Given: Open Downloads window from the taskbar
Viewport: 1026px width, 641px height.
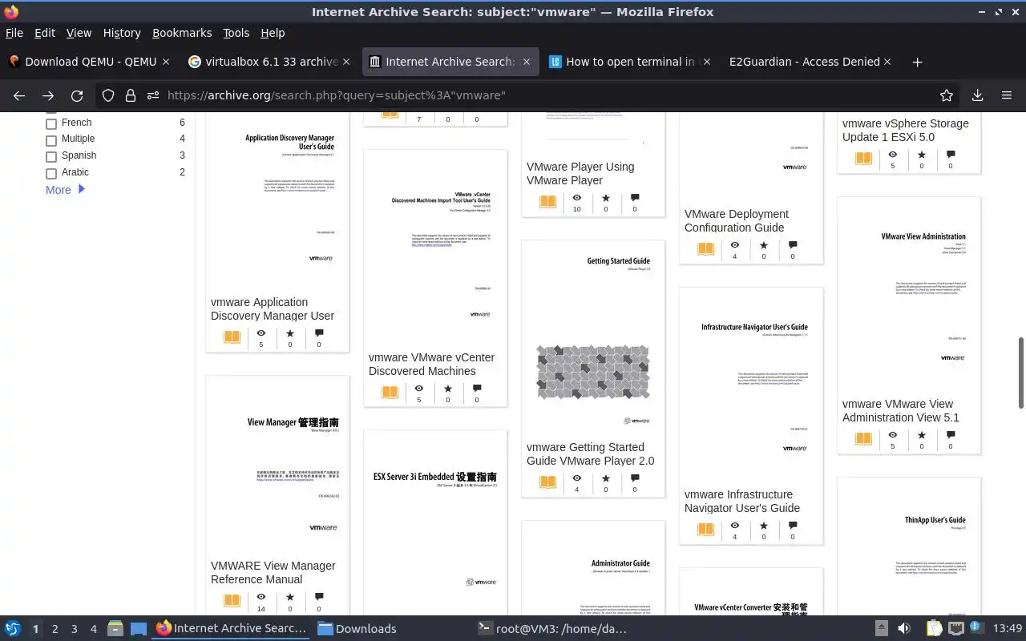Looking at the screenshot, I should pyautogui.click(x=357, y=629).
